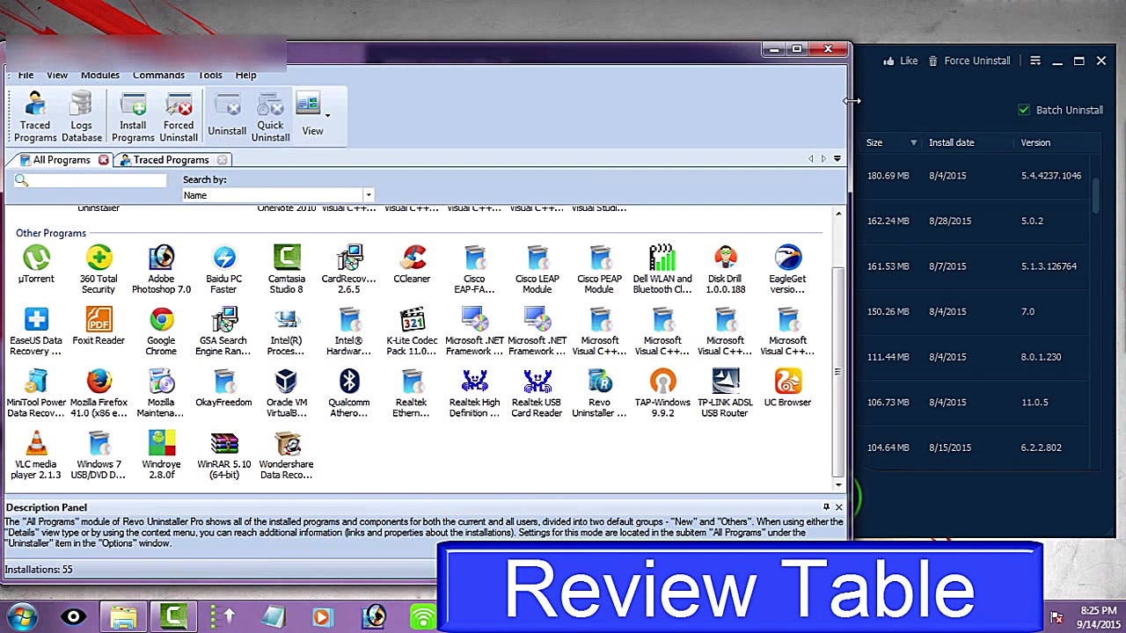Click the Quick Uninstall toolbar button
This screenshot has height=633, width=1126.
point(270,118)
